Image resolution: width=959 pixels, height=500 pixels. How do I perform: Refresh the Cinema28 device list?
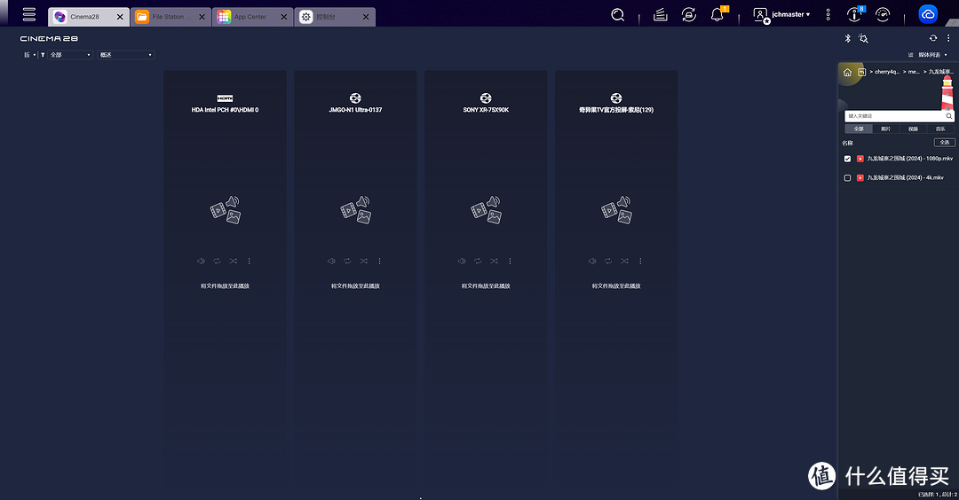pyautogui.click(x=932, y=38)
